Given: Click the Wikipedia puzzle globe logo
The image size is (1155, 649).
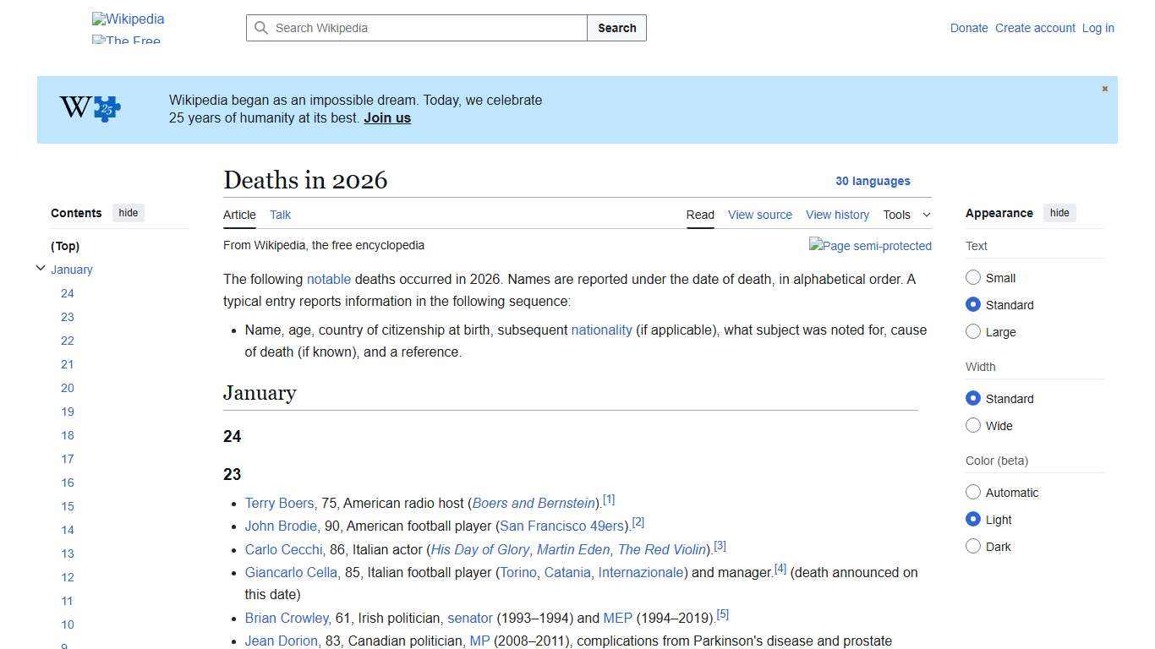Looking at the screenshot, I should click(128, 19).
